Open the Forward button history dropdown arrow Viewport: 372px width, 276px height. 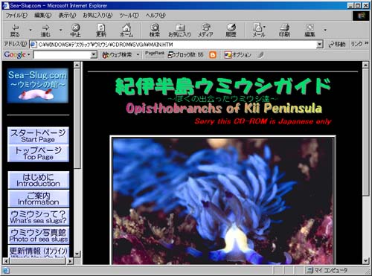61,31
